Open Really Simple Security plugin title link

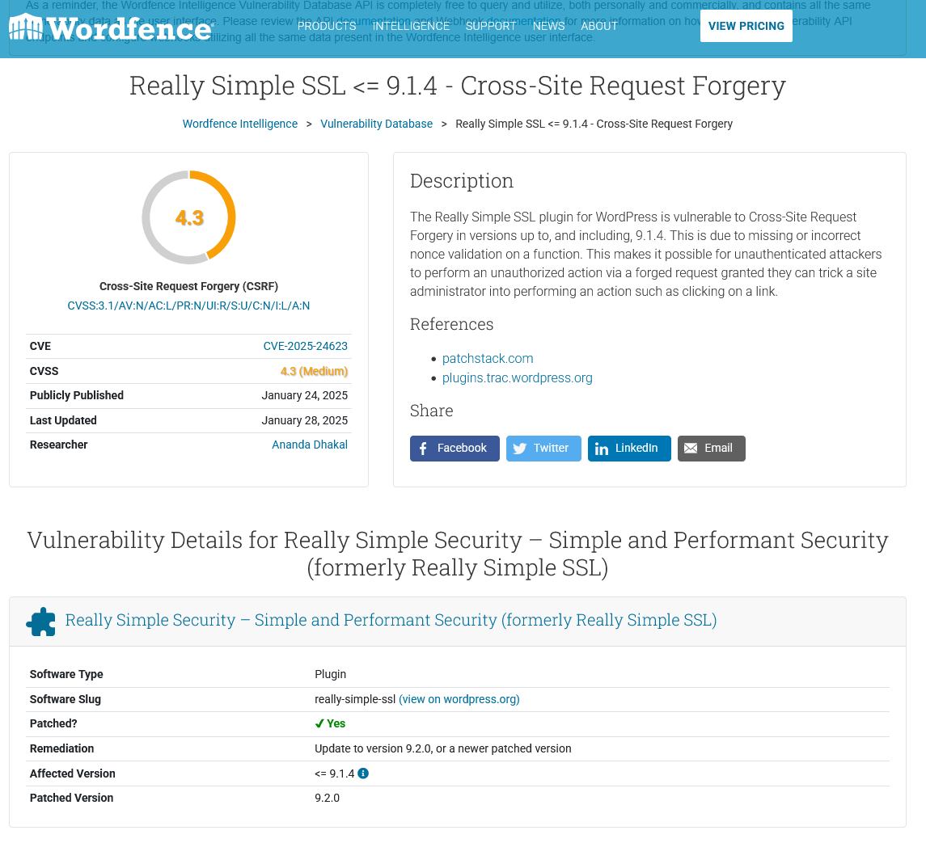click(391, 621)
